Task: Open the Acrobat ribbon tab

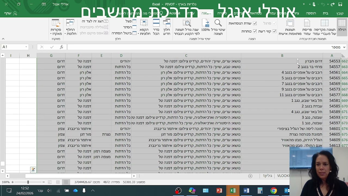Action: pos(175,13)
